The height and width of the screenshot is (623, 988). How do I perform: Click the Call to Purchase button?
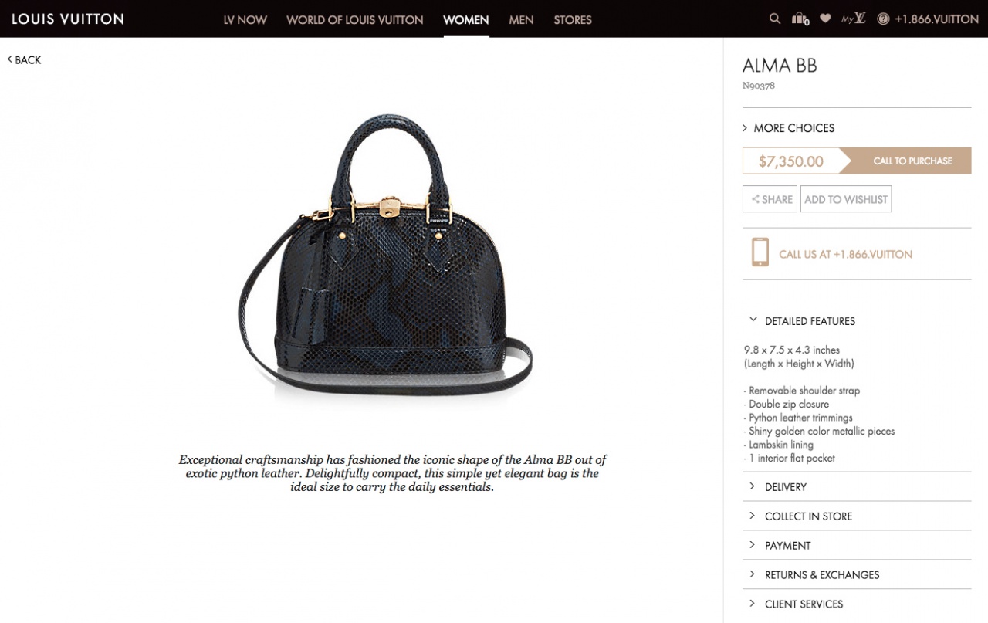tap(905, 161)
